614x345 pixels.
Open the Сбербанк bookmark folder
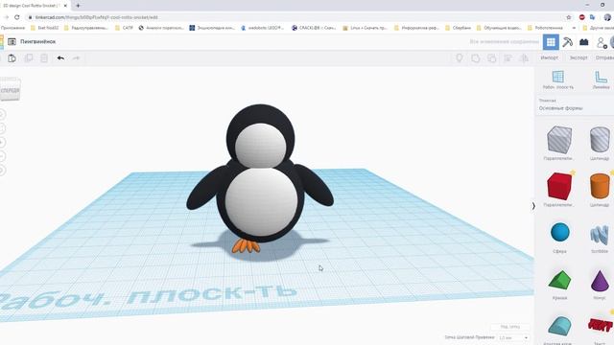459,28
